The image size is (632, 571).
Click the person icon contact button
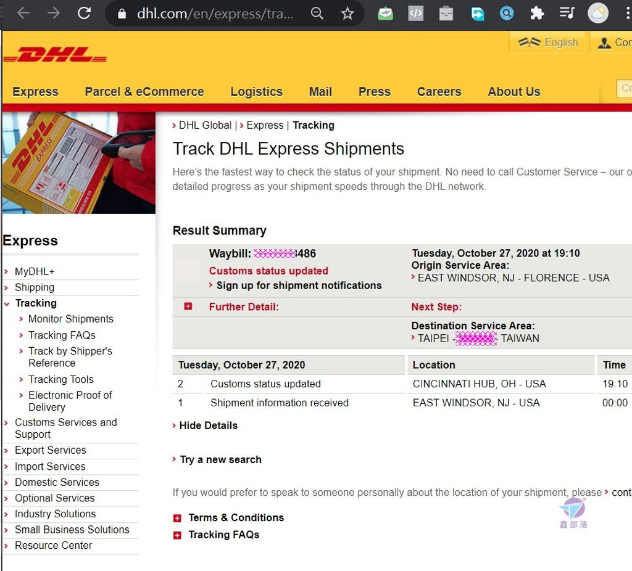612,43
